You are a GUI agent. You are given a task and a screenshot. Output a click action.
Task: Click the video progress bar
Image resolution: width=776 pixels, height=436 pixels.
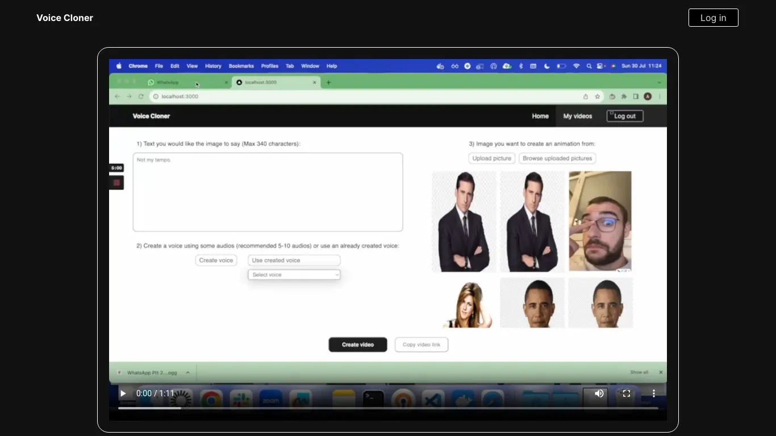click(388, 408)
